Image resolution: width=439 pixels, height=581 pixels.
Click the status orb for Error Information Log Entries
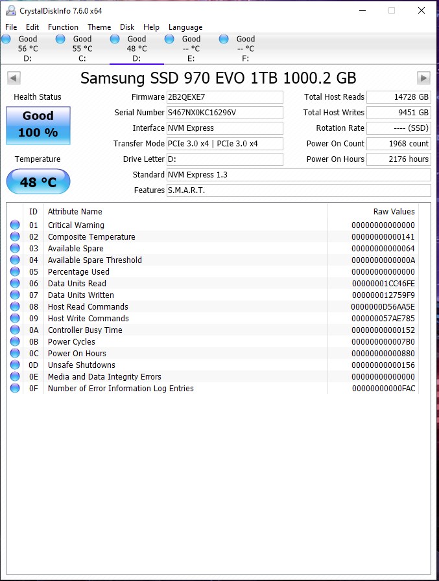click(15, 389)
